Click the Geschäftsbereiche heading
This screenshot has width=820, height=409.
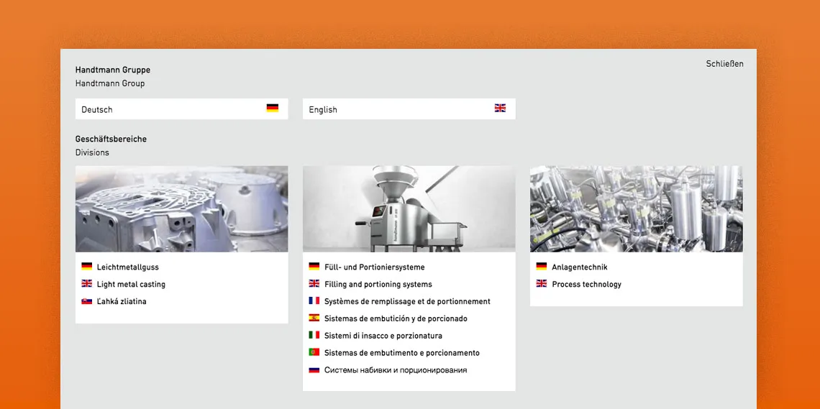click(111, 139)
